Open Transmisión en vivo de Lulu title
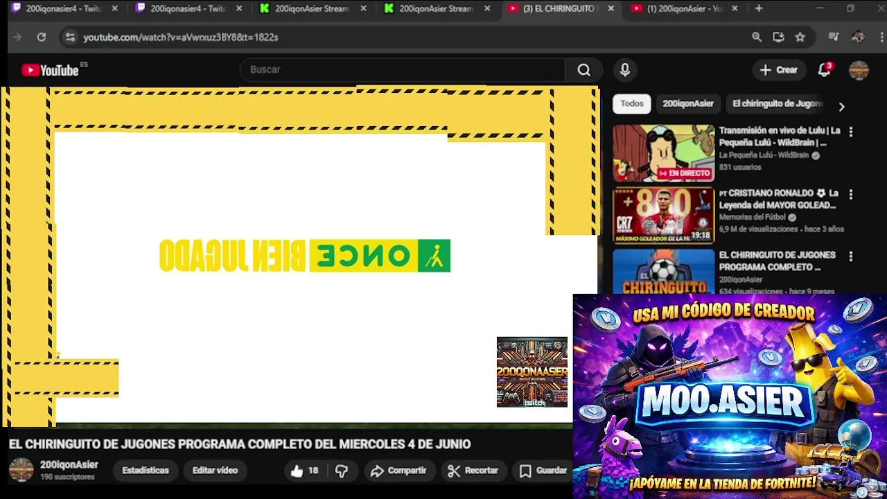Screen dimensions: 887x499 tap(780, 137)
